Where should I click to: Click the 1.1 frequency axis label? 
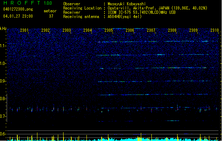pos(3,46)
